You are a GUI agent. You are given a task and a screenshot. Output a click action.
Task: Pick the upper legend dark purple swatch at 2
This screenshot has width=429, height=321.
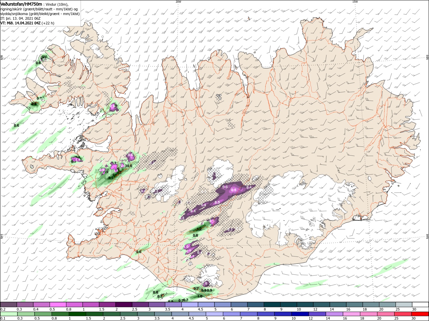point(124,305)
